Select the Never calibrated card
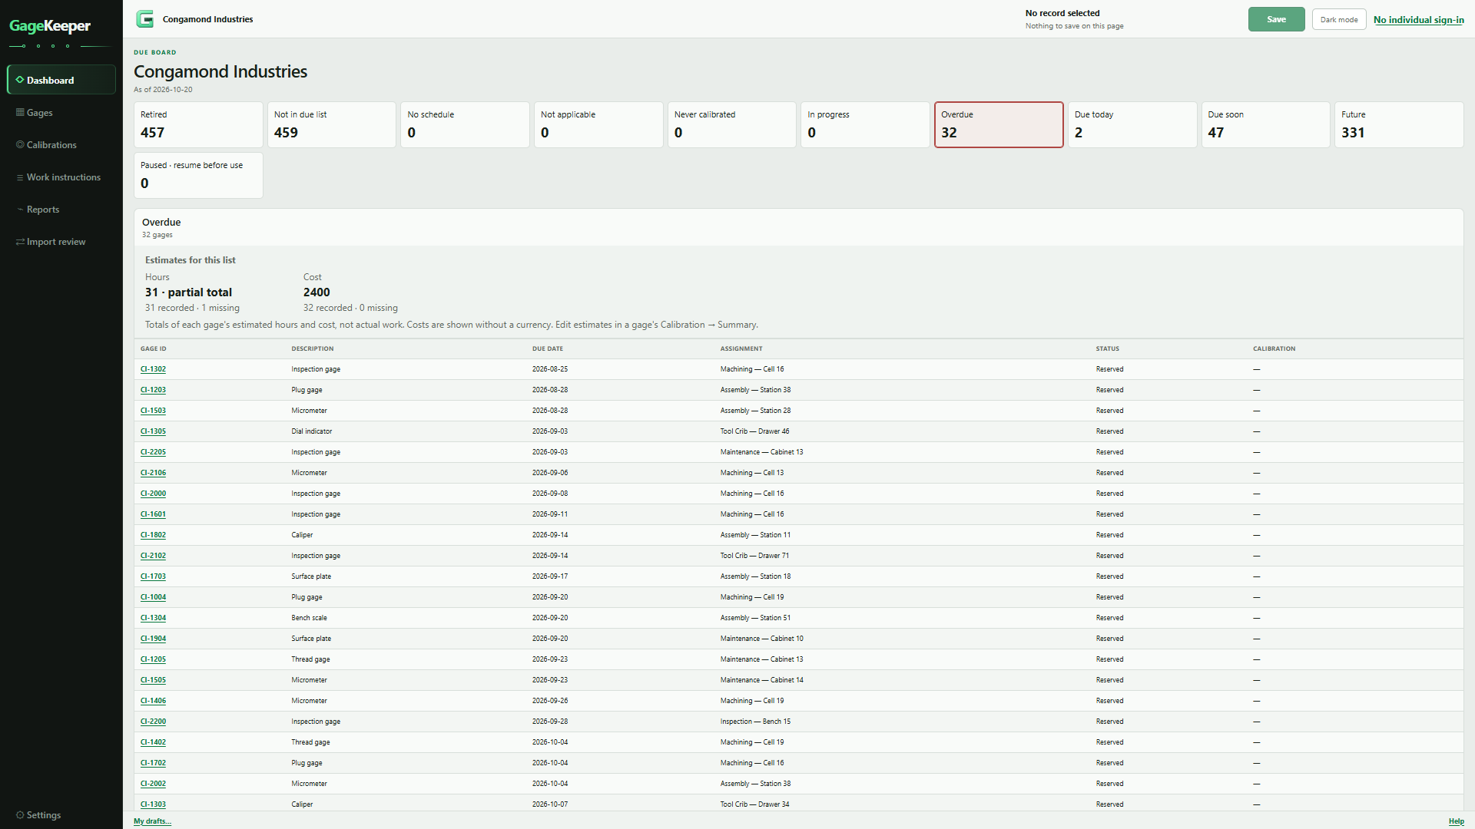The image size is (1475, 829). pos(732,124)
